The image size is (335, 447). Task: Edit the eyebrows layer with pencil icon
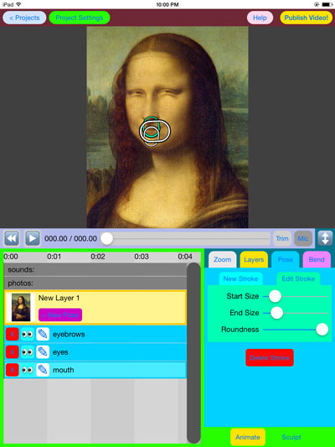pos(43,334)
